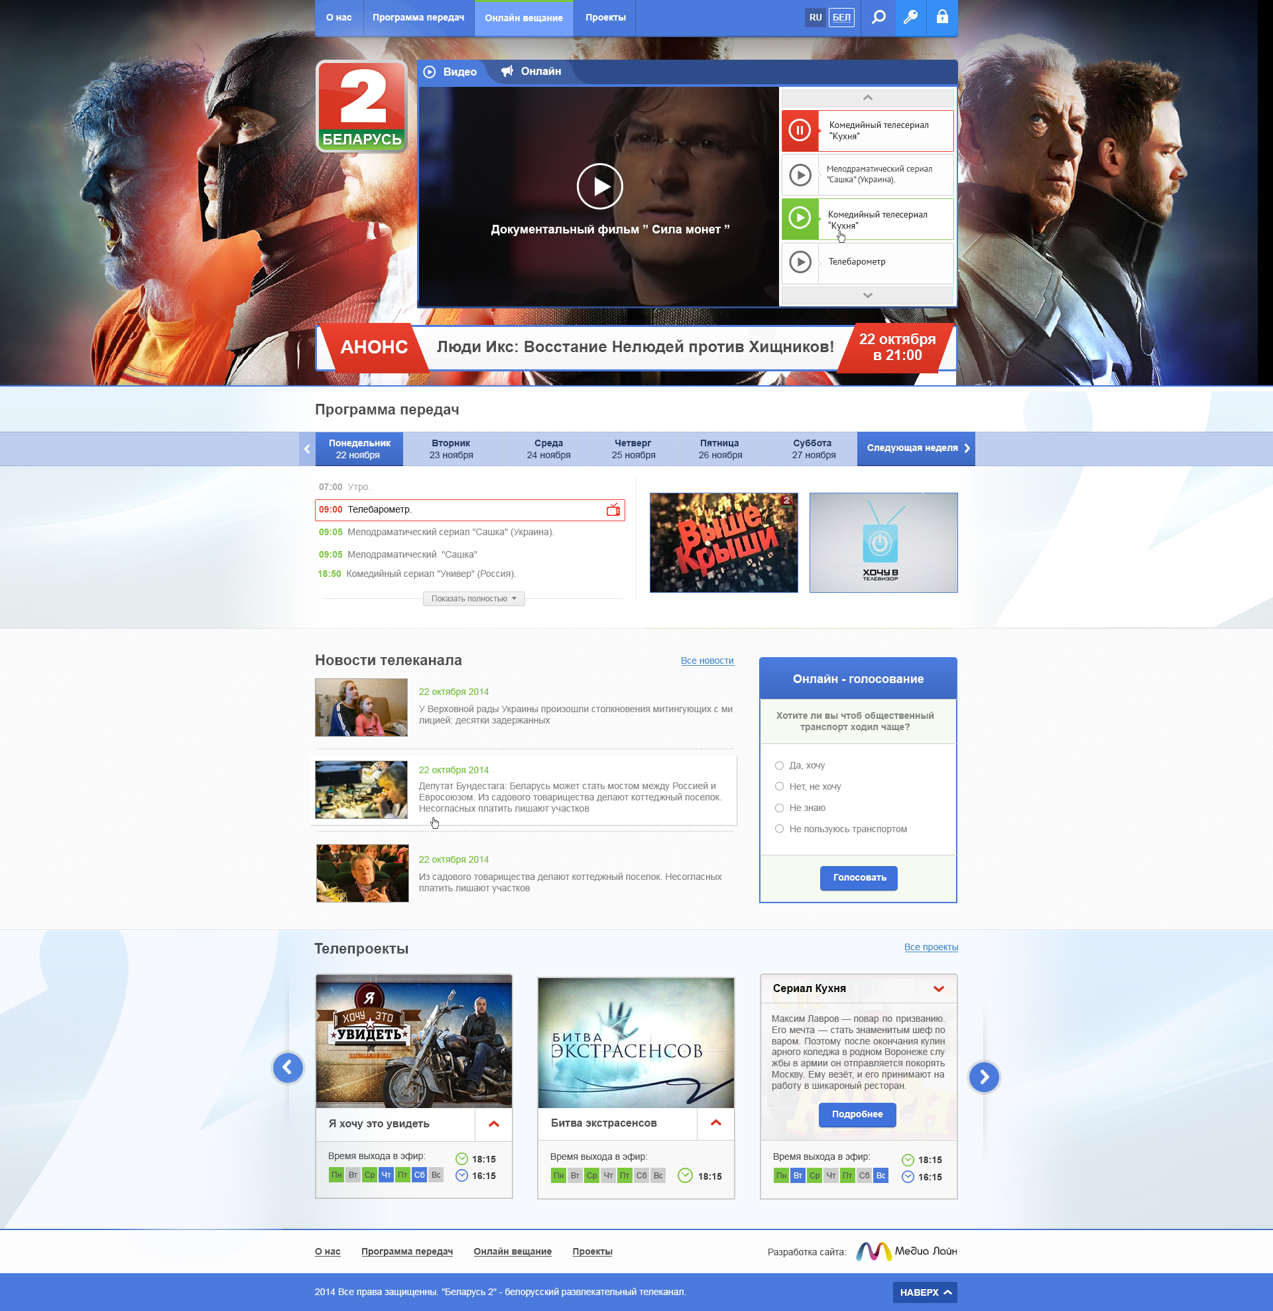The width and height of the screenshot is (1273, 1311).
Task: Select the Четверг 25 ноября tab
Action: pos(633,449)
